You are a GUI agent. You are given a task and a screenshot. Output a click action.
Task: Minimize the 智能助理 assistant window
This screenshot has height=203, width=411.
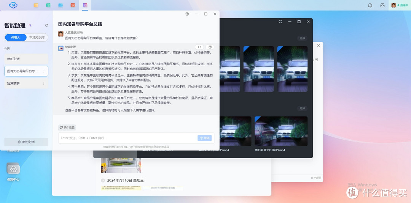pos(196,14)
